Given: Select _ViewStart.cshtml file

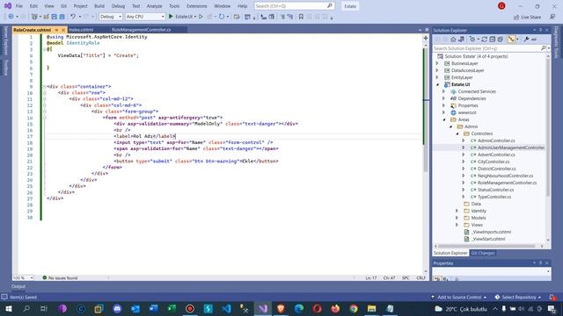Looking at the screenshot, I should coord(488,239).
